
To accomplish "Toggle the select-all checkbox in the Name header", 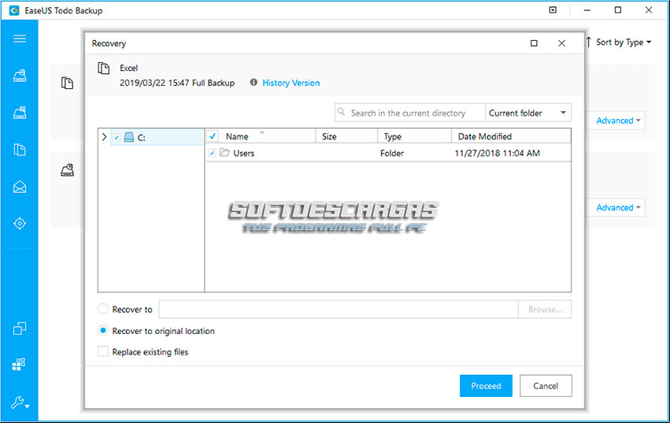I will (213, 136).
